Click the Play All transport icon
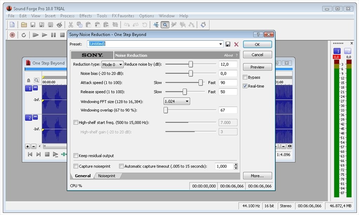Viewport: 359px width, 215px height. pos(35,35)
